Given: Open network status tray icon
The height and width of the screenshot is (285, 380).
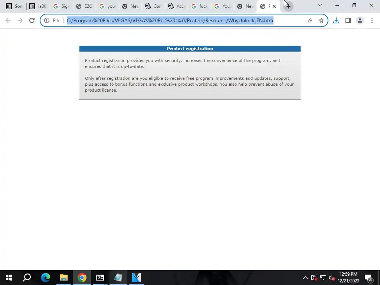Looking at the screenshot, I should (323, 278).
